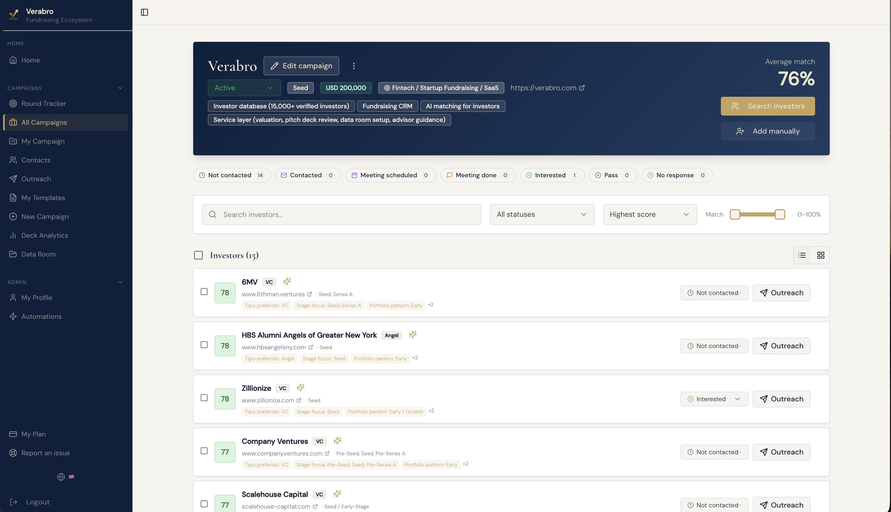Check the HBS Alumni Angels checkbox

204,345
